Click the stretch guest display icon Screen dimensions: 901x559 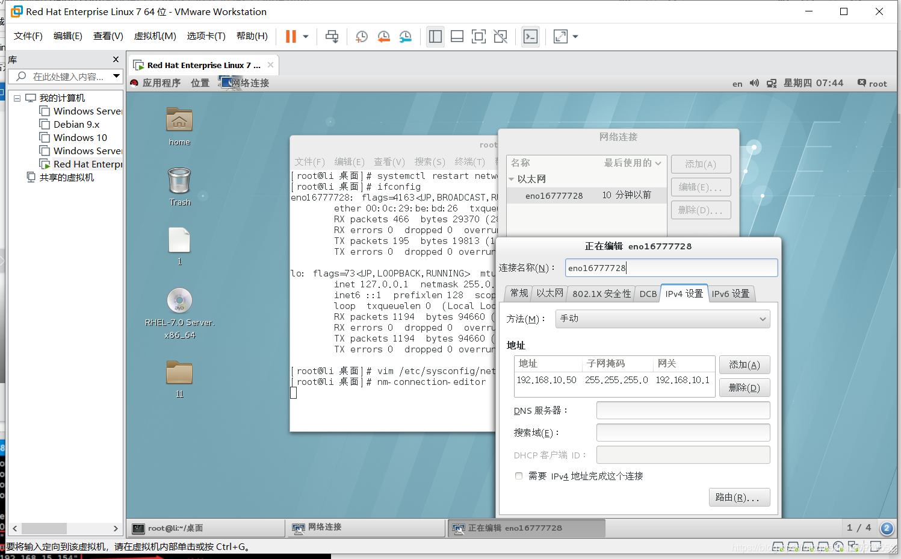(x=560, y=37)
